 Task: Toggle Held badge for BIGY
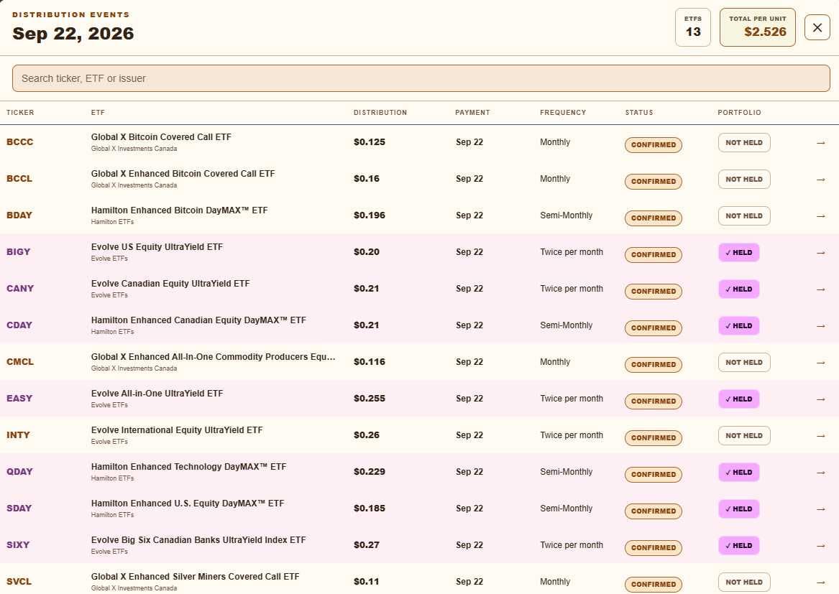(x=738, y=252)
